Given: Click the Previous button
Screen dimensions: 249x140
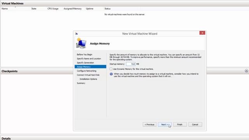Looking at the screenshot, I should (x=149, y=124).
